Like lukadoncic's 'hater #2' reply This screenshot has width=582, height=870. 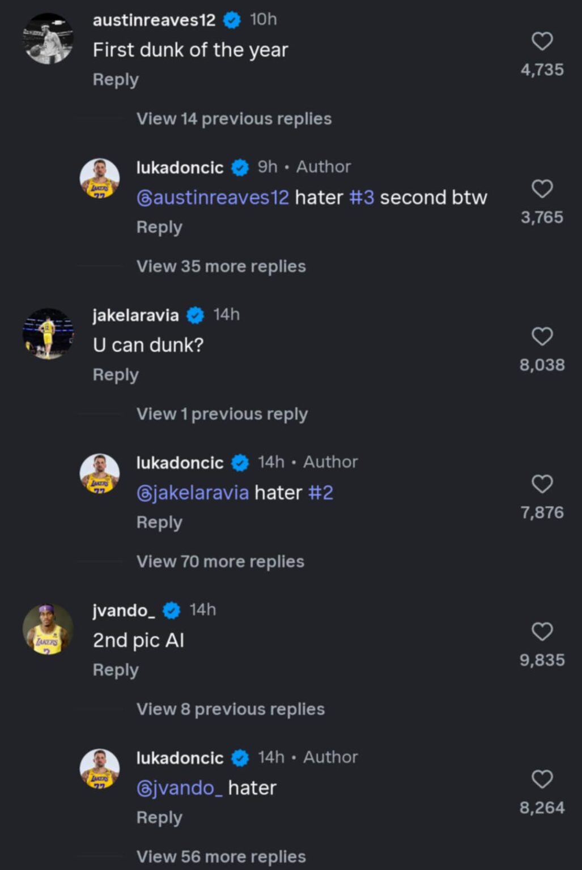(542, 483)
